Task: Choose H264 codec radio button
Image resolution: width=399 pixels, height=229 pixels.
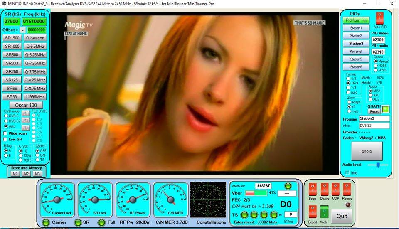Action: click(x=375, y=66)
